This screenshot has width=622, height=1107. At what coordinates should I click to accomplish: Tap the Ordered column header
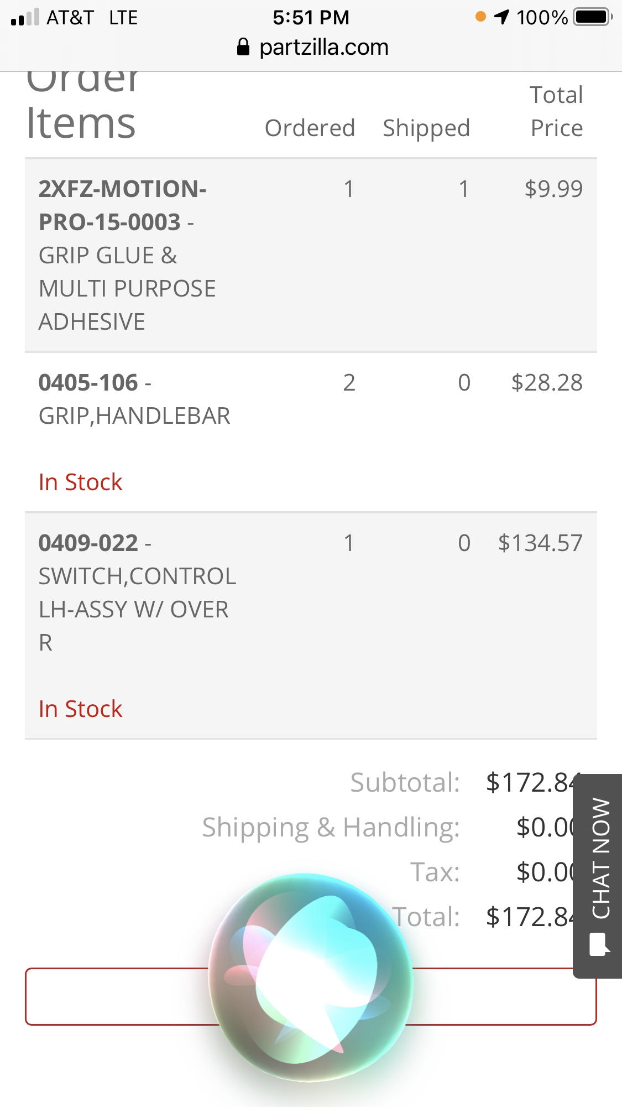310,128
